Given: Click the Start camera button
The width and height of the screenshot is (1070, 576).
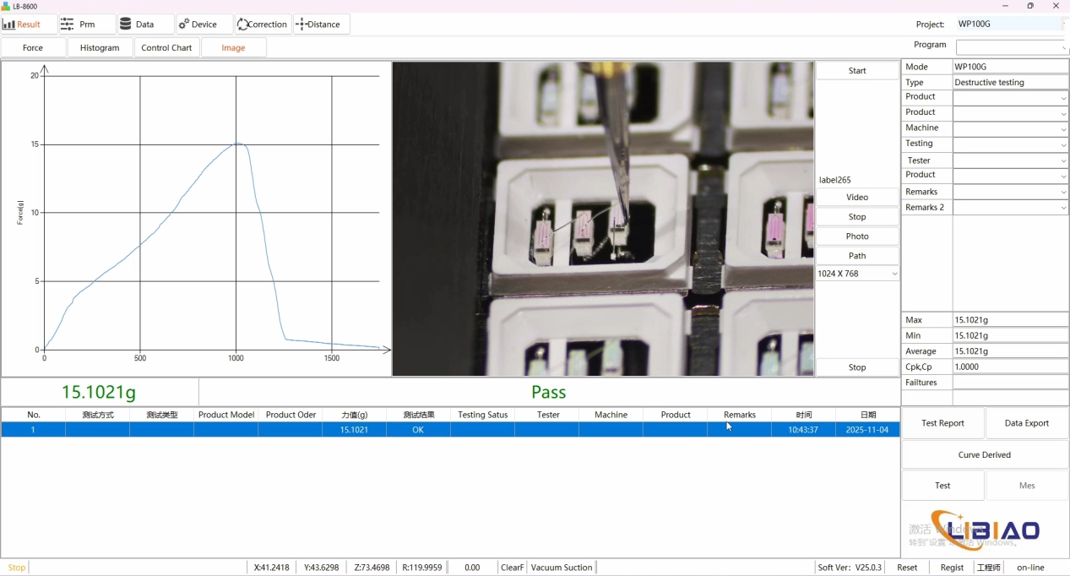Looking at the screenshot, I should pos(857,71).
